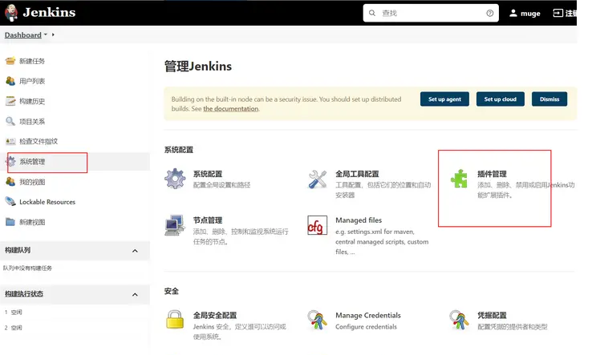Click the Set up cloud button
Viewport: 596px width, 355px height.
coord(501,99)
